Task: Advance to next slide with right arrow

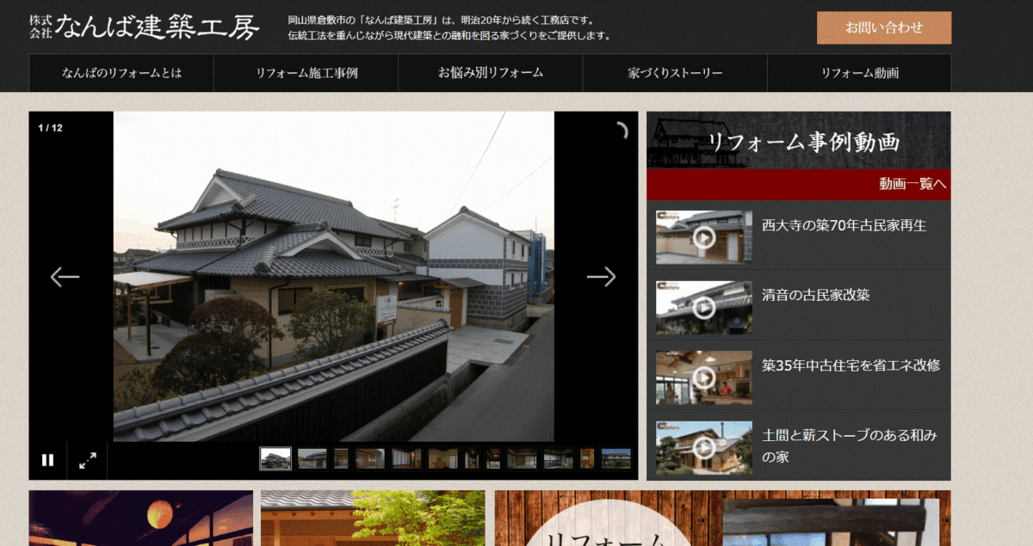Action: click(x=601, y=276)
